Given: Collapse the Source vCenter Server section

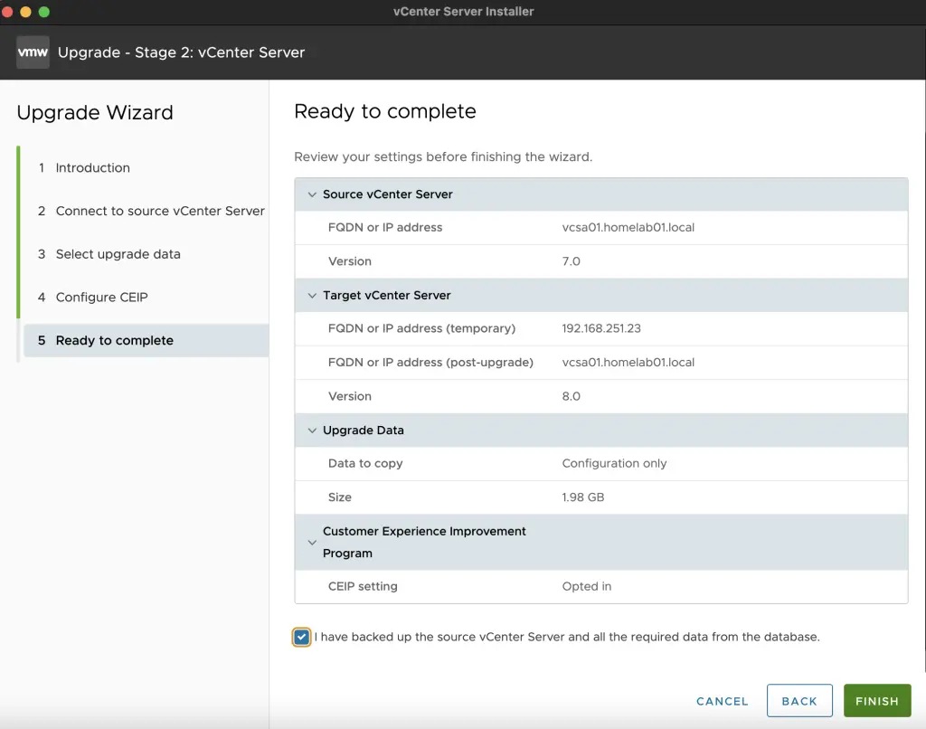Looking at the screenshot, I should 312,194.
